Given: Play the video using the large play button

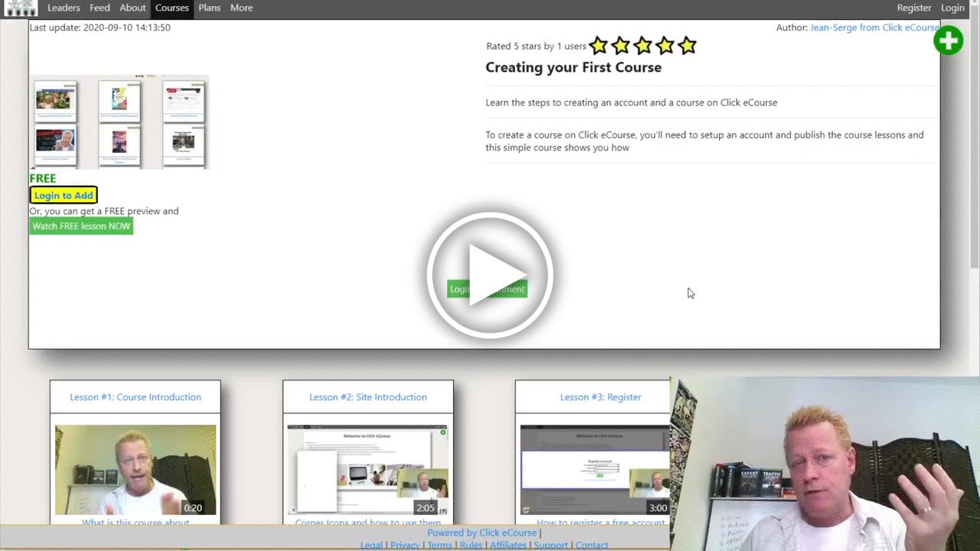Looking at the screenshot, I should click(x=490, y=275).
